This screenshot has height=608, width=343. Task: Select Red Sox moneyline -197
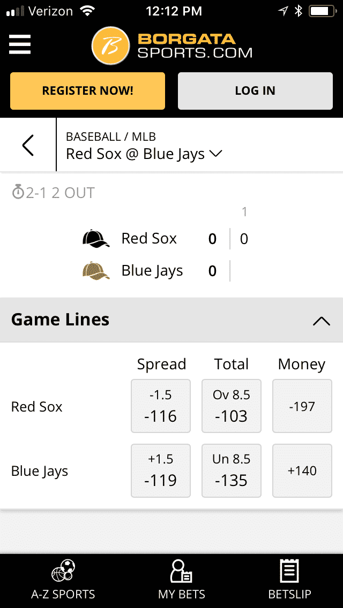coord(302,406)
